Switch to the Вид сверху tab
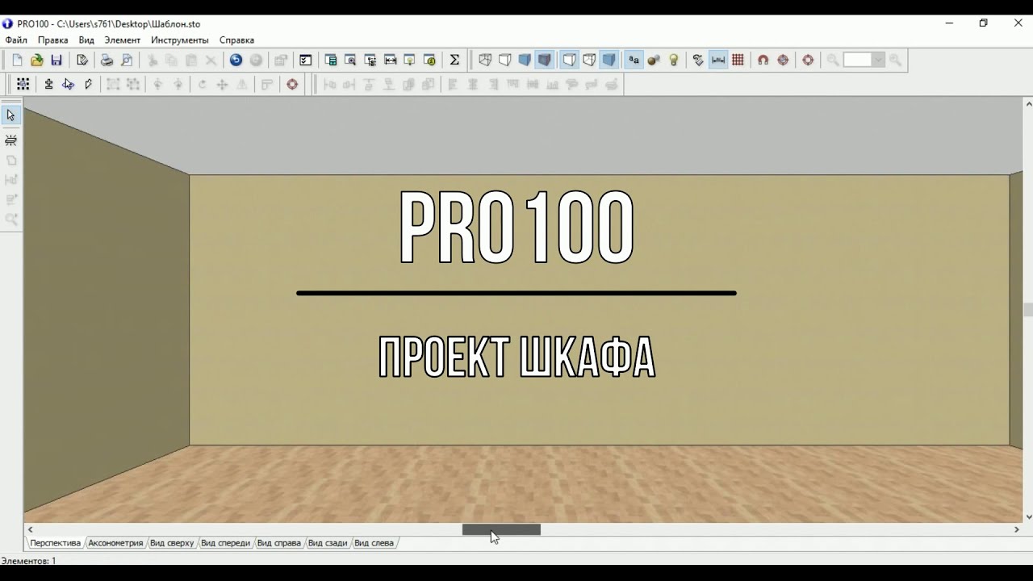The height and width of the screenshot is (581, 1033). [x=172, y=543]
